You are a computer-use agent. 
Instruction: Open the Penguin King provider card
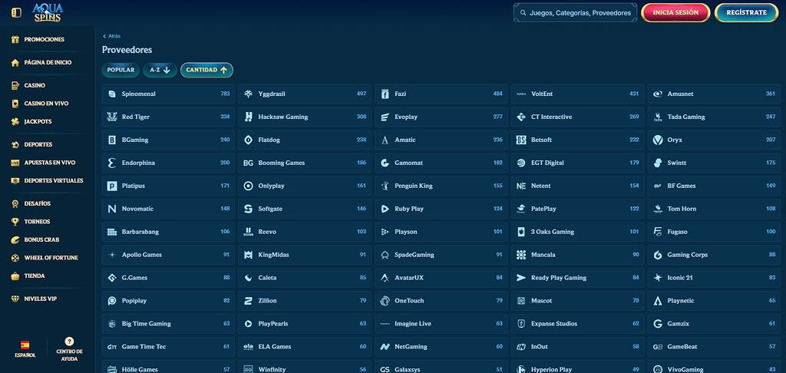pos(441,186)
